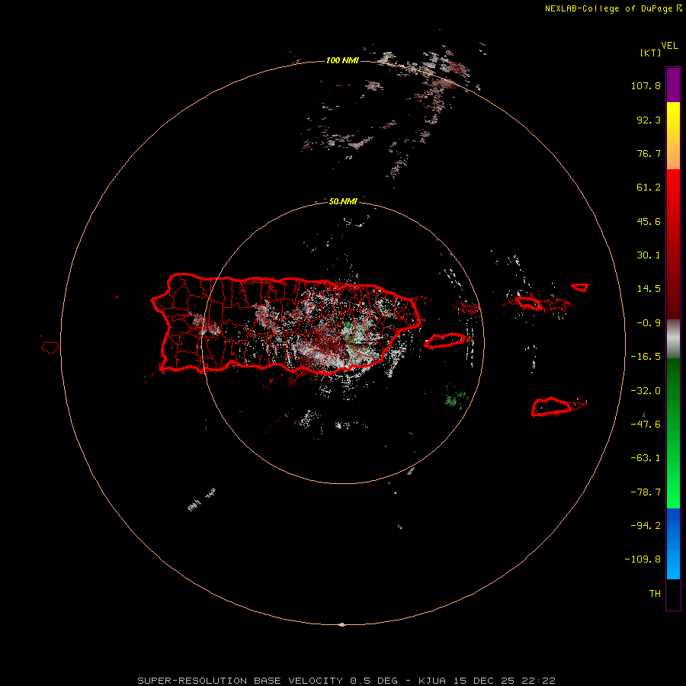Pick the purple segment of the color bar
686x686 pixels.
tap(673, 85)
